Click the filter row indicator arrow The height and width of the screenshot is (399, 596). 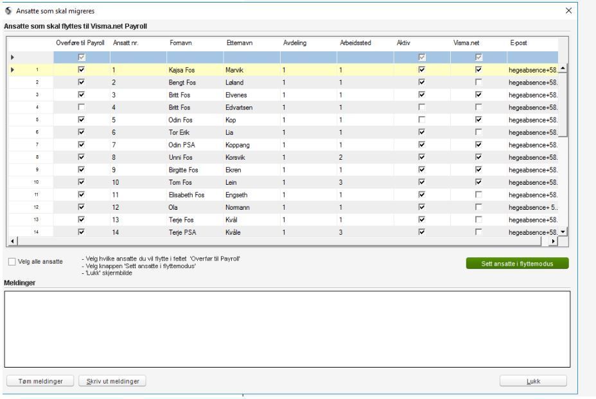click(x=12, y=57)
